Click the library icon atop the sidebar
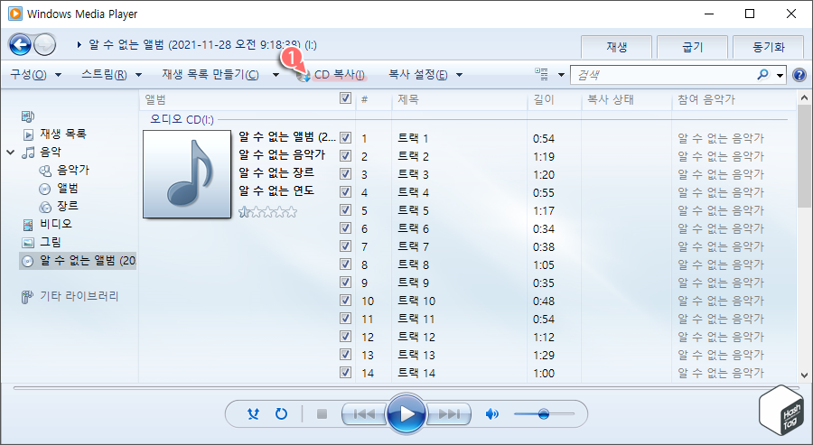Viewport: 813px width, 445px height. tap(28, 116)
